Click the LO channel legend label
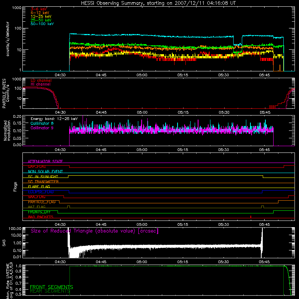299x299 pixels. (x=41, y=80)
